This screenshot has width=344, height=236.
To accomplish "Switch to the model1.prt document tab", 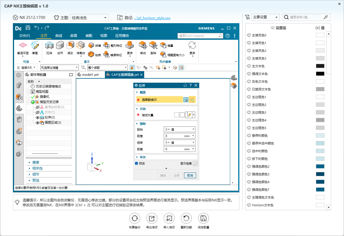I will (x=90, y=75).
